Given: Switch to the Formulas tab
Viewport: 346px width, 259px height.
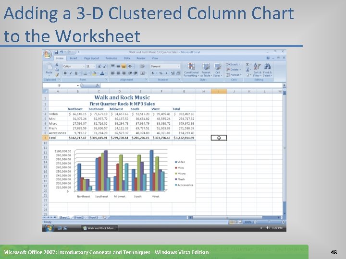Looking at the screenshot, I should tap(111, 59).
